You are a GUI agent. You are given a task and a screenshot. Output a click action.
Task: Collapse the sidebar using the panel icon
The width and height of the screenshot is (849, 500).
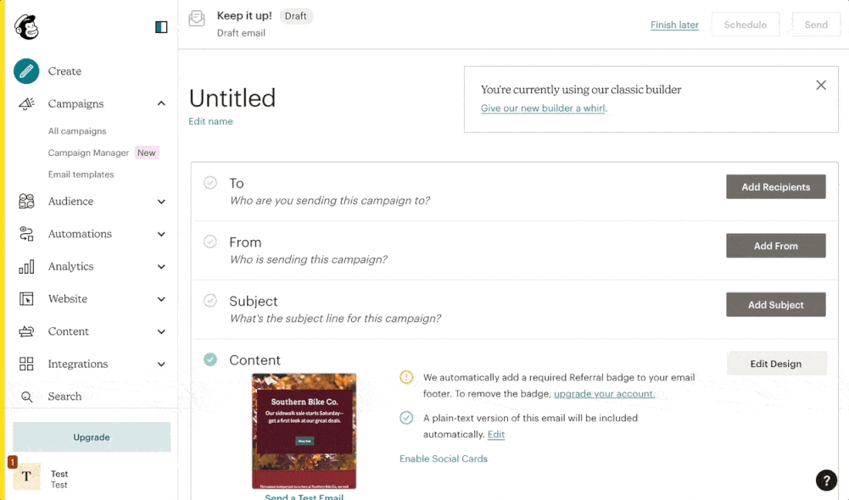click(160, 26)
